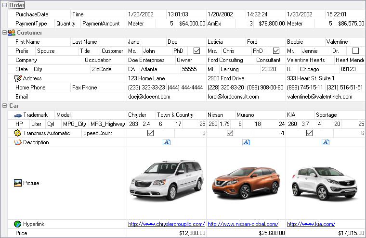Uncheck Transmiss Automatic for the Nissan
The image size is (366, 238).
(x=230, y=133)
